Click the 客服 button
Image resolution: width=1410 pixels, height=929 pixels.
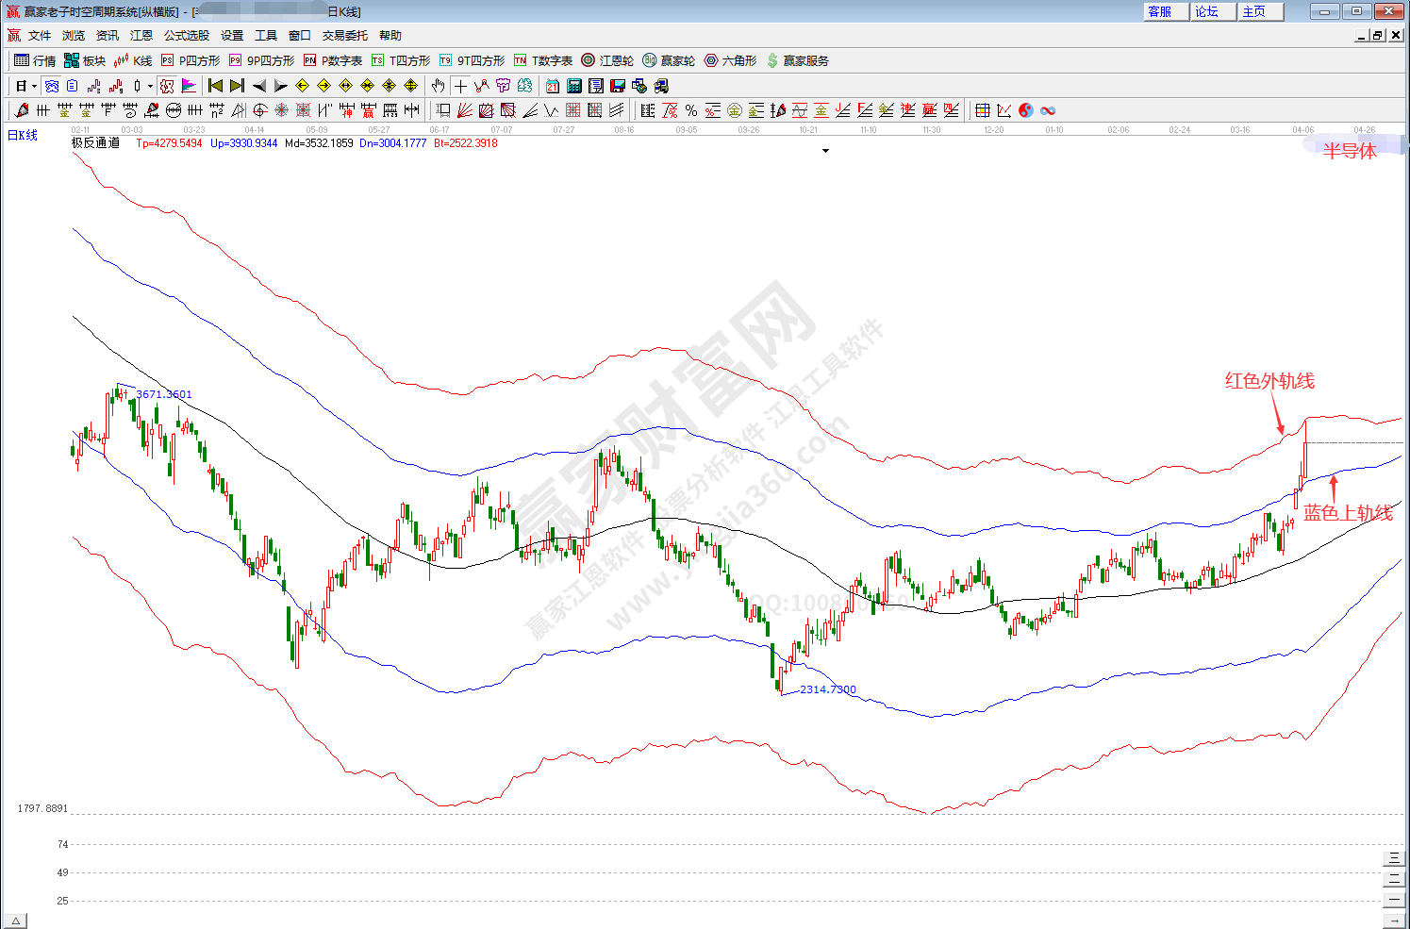pyautogui.click(x=1161, y=11)
